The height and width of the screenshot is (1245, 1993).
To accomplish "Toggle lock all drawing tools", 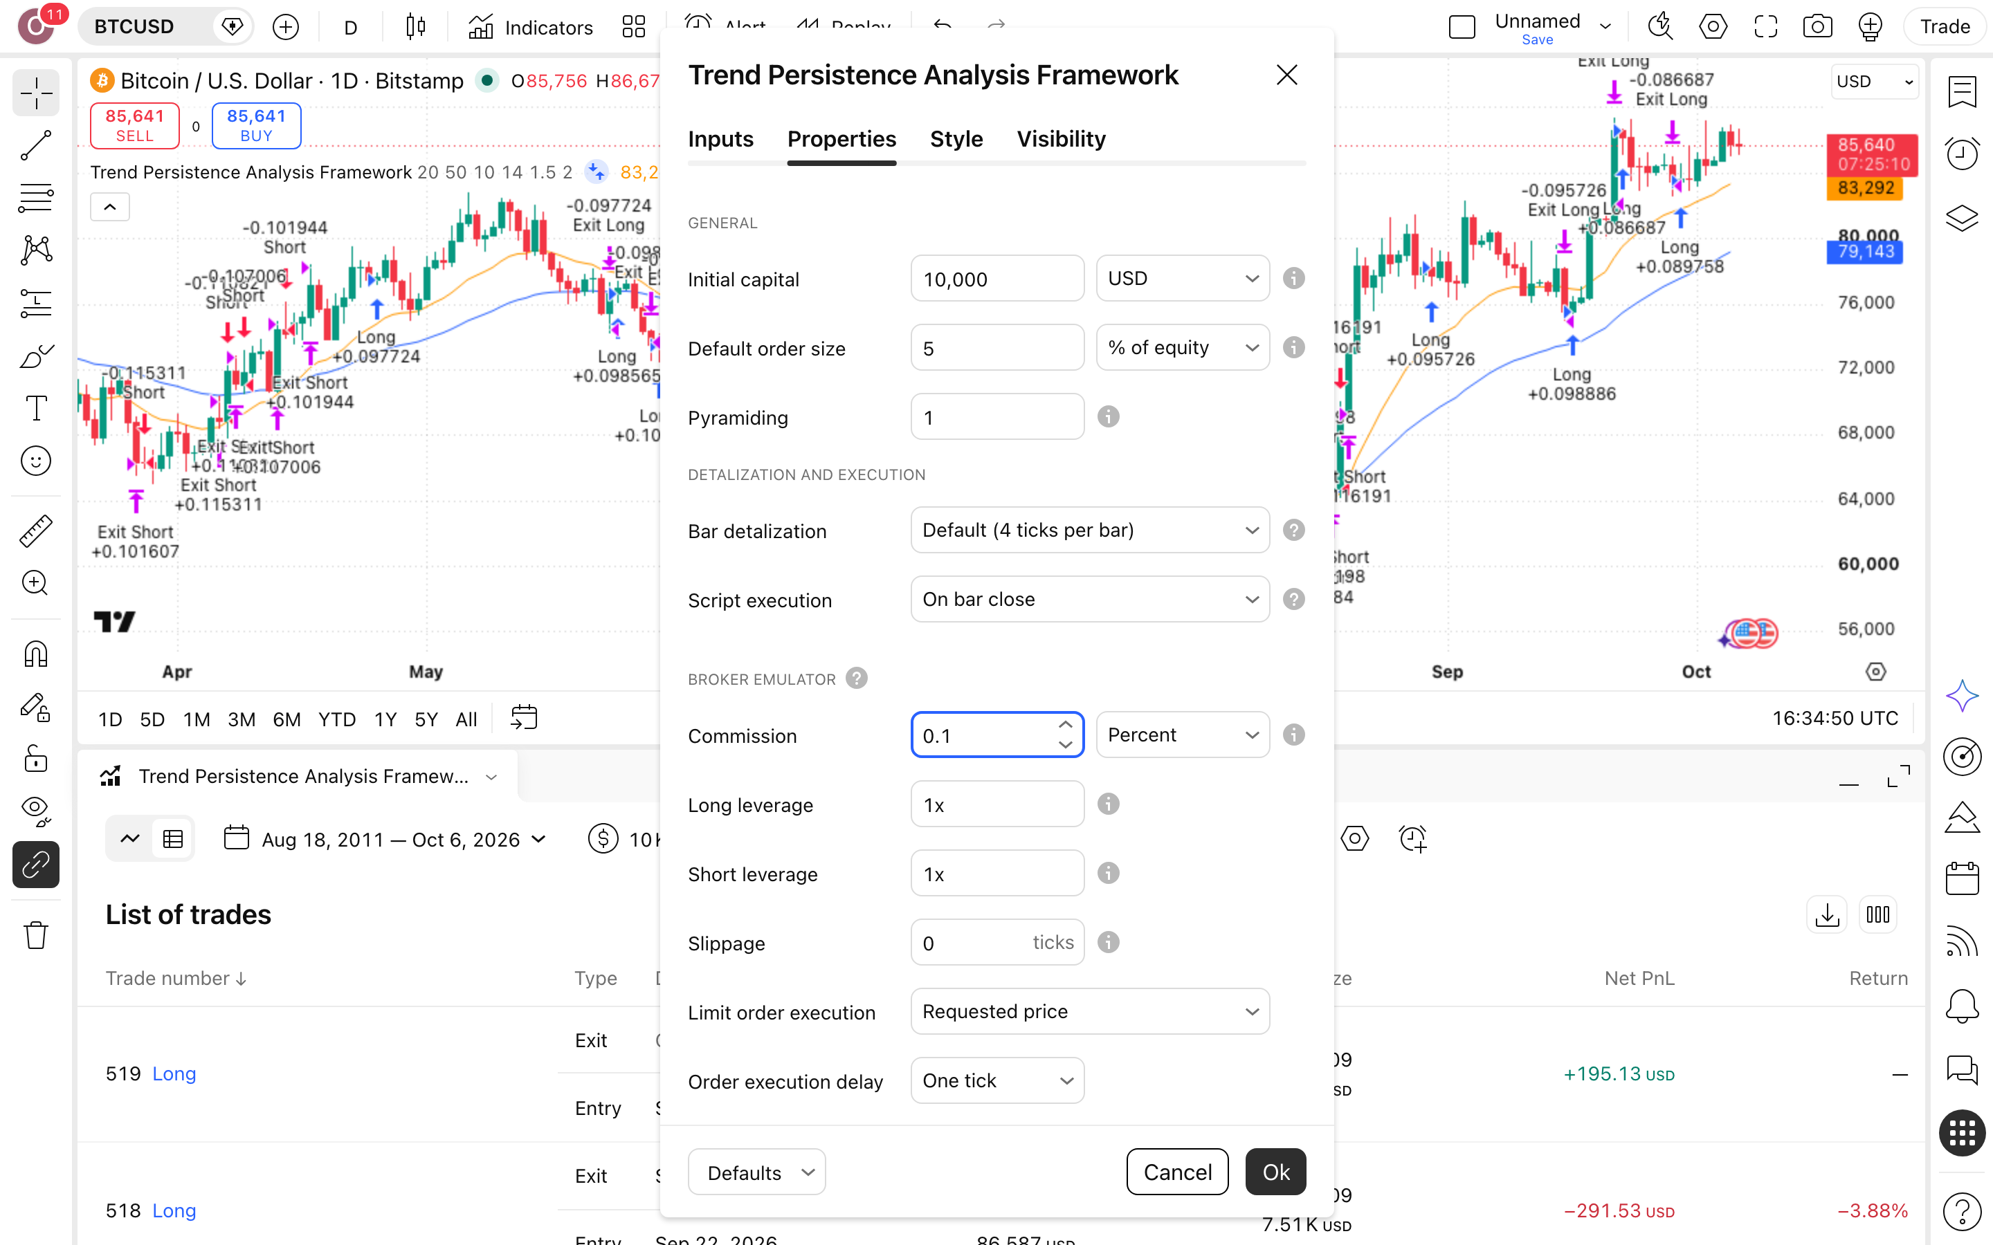I will coord(35,759).
